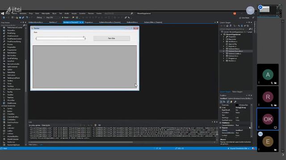Toggle word wrap in the Output panel

click(x=99, y=125)
